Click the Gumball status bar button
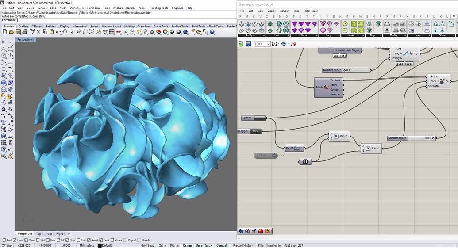This screenshot has height=248, width=458. pyautogui.click(x=222, y=245)
